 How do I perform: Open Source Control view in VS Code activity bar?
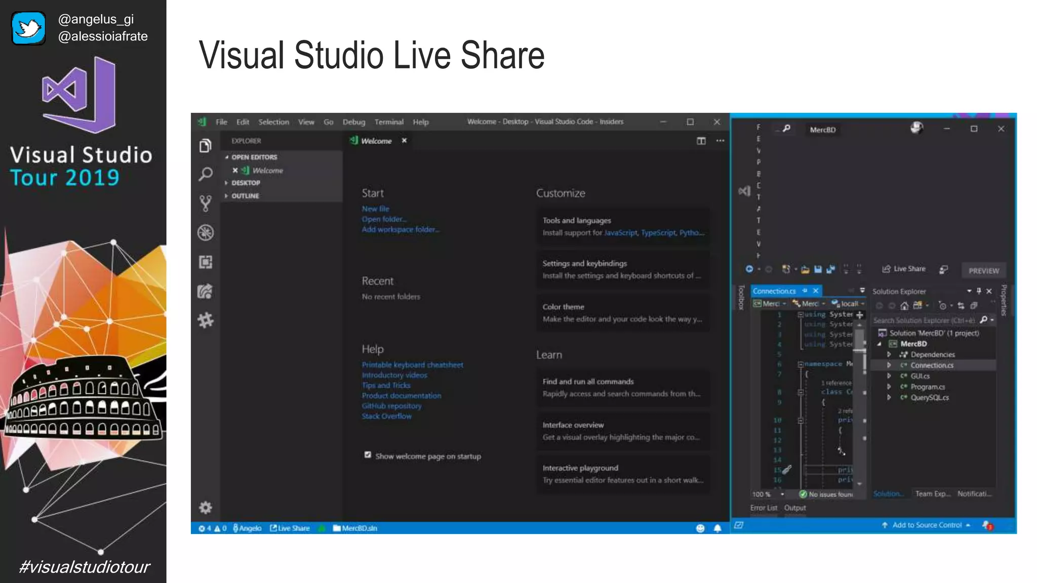pyautogui.click(x=205, y=203)
